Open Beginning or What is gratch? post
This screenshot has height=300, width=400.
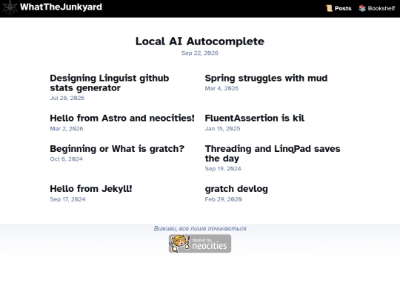117,149
